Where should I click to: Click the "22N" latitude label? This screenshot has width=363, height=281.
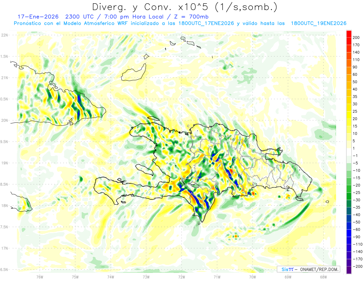coord(5,35)
